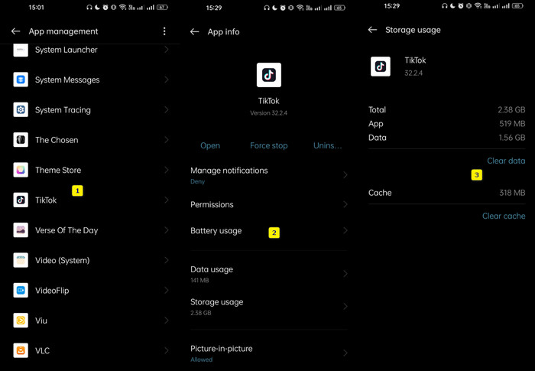
Task: Open Picture-in-picture chevron
Action: point(345,353)
